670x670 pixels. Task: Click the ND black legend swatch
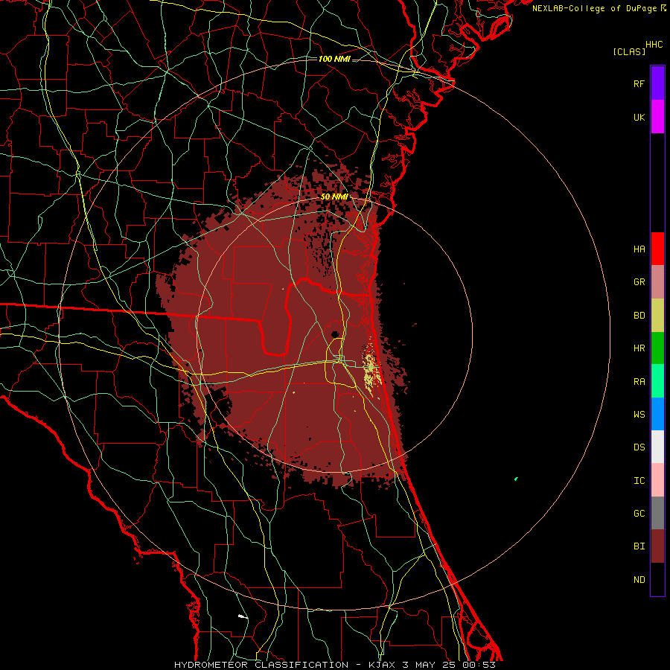point(657,579)
